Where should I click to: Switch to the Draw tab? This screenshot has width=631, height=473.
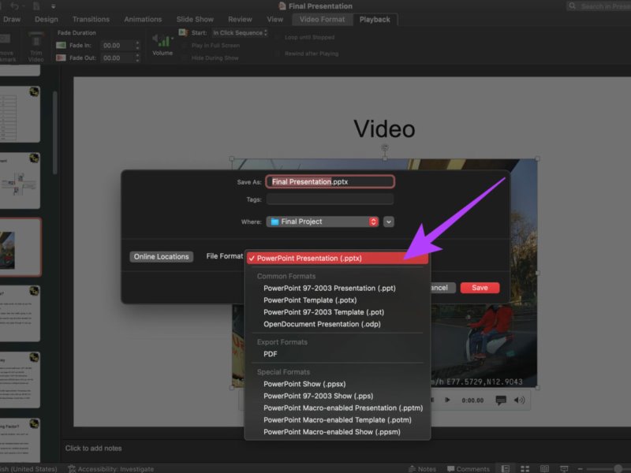point(12,19)
